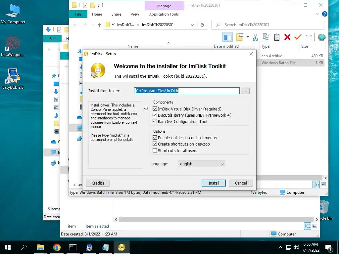Open EasyBCD 2.3 desktop shortcut
The width and height of the screenshot is (339, 254).
click(x=13, y=79)
